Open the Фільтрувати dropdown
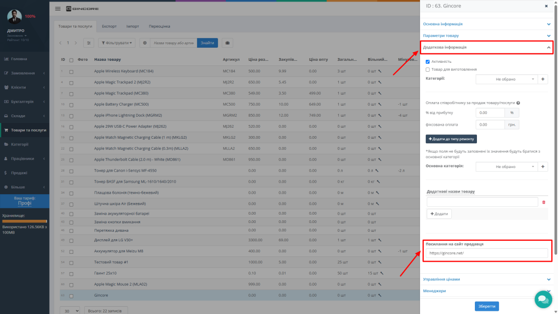The width and height of the screenshot is (558, 314). click(117, 43)
